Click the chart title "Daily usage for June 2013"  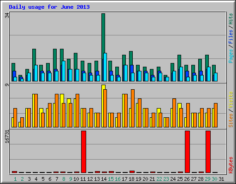[x=49, y=7]
